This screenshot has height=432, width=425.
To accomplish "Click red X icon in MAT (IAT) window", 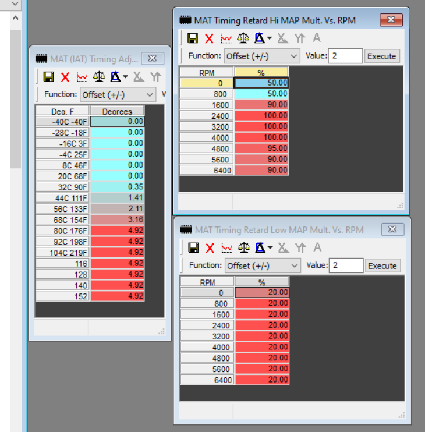I will (x=65, y=77).
